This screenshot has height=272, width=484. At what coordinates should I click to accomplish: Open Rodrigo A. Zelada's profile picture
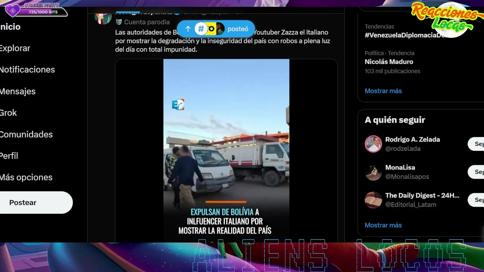tap(373, 144)
